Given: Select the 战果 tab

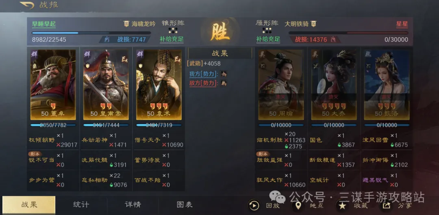Looking at the screenshot, I should 29,205.
